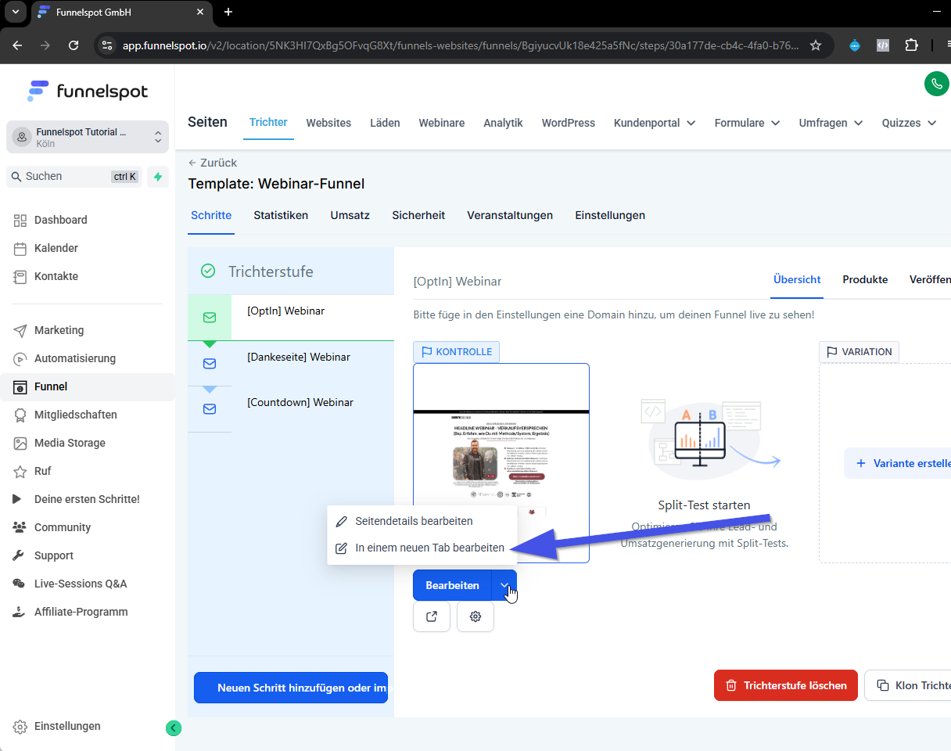Select the Veranstaltungen funnel tab
This screenshot has width=951, height=751.
(510, 215)
